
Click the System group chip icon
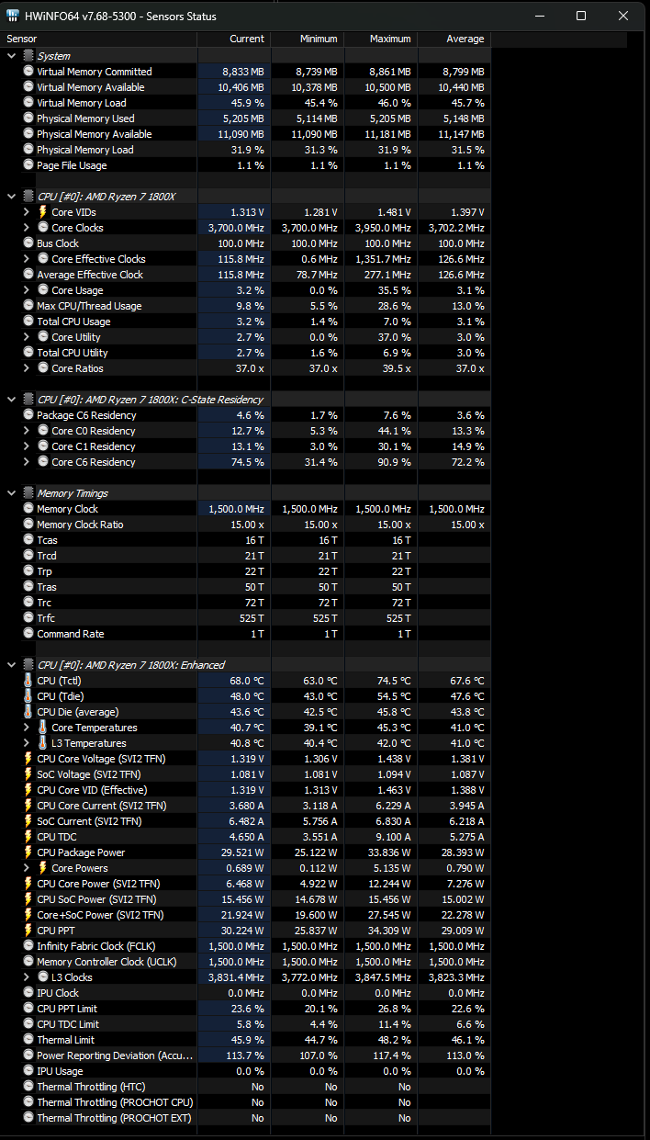point(28,56)
